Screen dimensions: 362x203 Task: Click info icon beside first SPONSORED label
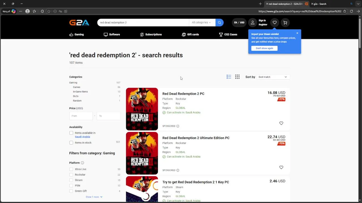pos(178,126)
